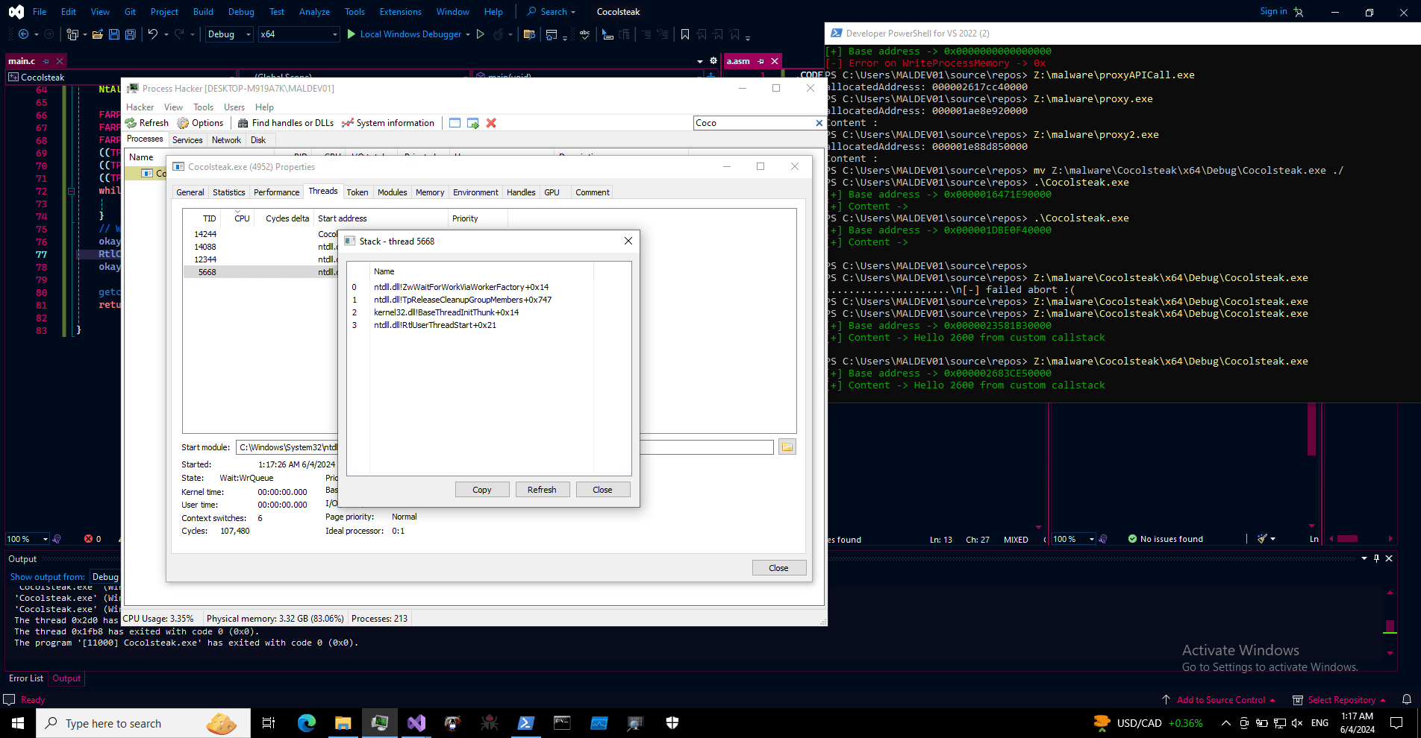The image size is (1421, 738).
Task: Click right editor horizontal scrollbar thumb
Action: (x=1347, y=539)
